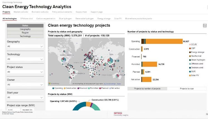Select the Renewable hydrogen sub-tab

pos(84,19)
